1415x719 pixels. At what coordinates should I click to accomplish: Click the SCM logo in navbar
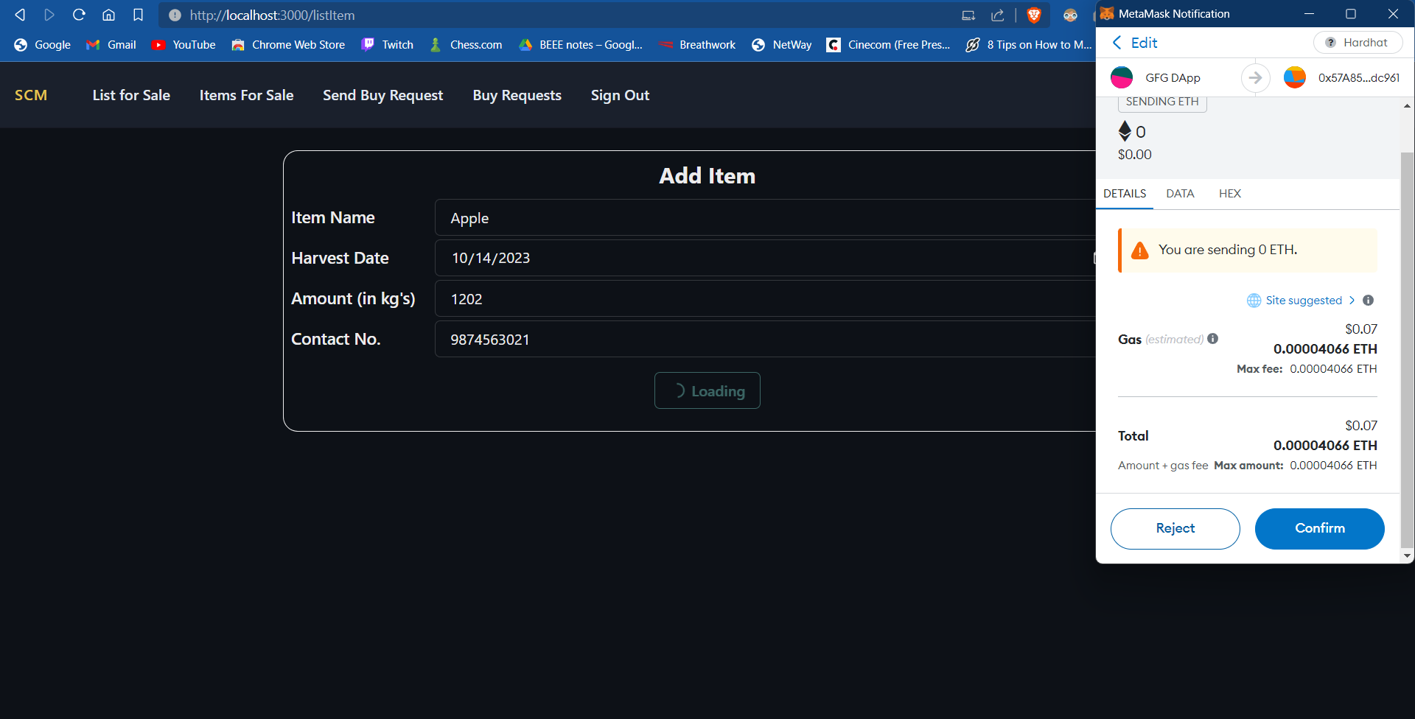point(31,95)
